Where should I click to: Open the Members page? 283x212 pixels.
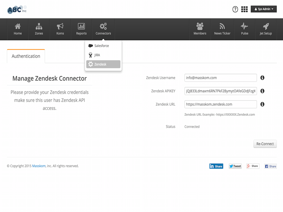[200, 29]
